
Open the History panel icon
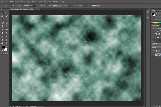click(148, 13)
